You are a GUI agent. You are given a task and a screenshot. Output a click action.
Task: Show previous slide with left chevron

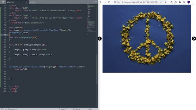(100, 38)
